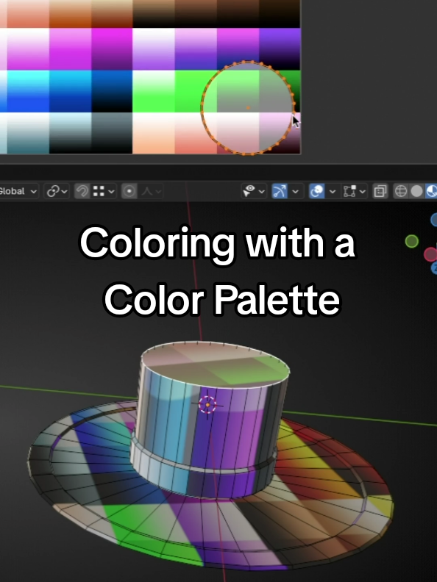The height and width of the screenshot is (582, 437).
Task: Open proportional editing falloff dropdown
Action: pos(151,191)
